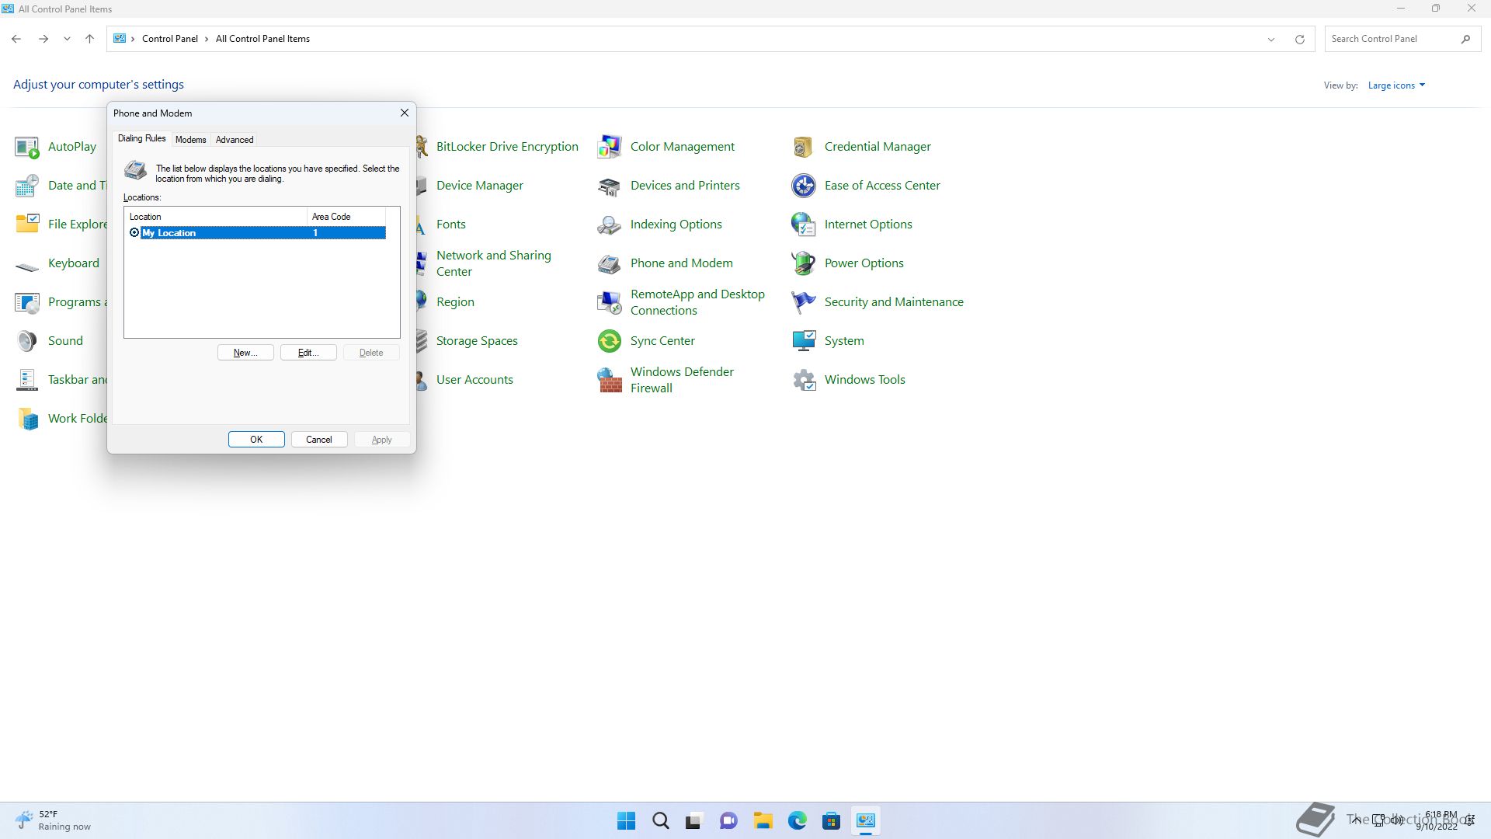This screenshot has height=839, width=1491.
Task: Open taskbar Search icon
Action: point(661,821)
